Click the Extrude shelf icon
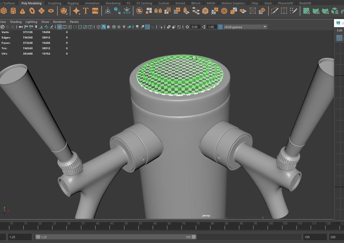344x243 pixels. click(186, 11)
